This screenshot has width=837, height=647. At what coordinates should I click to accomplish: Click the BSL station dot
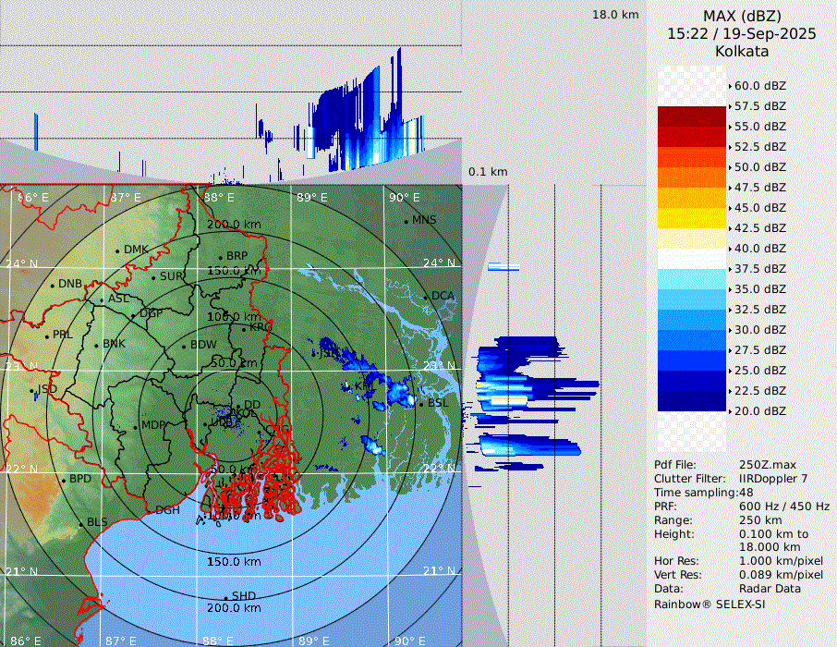coord(420,405)
